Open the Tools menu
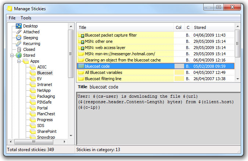The height and width of the screenshot is (161, 248). [26, 18]
